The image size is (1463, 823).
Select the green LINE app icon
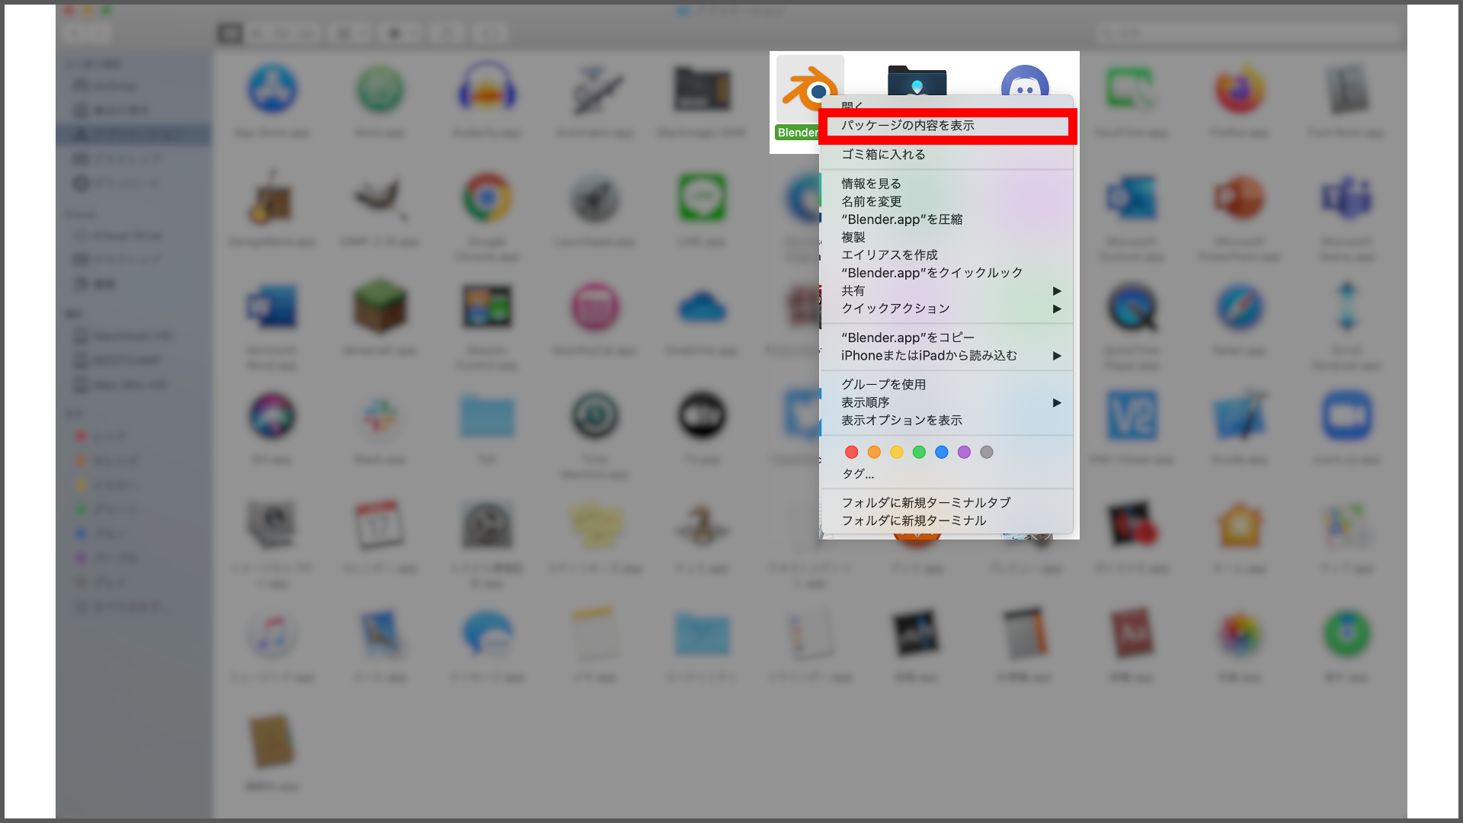pos(702,197)
